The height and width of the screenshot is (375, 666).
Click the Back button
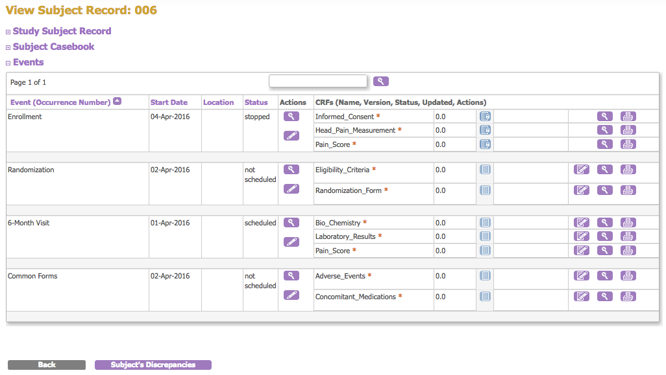pos(47,365)
